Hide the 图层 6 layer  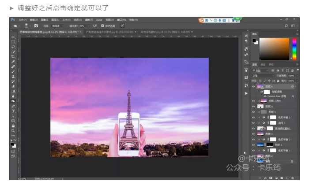point(253,87)
